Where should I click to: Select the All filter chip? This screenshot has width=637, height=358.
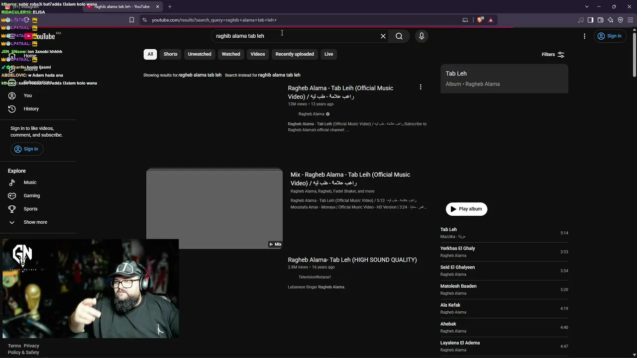pos(150,54)
